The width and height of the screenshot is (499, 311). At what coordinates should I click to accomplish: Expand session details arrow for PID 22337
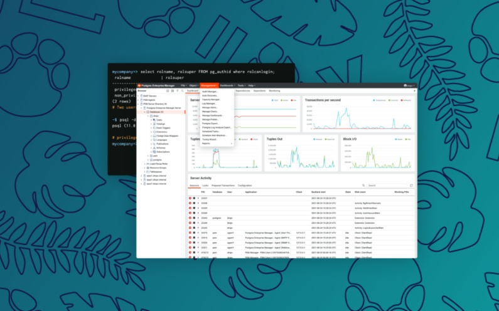[x=199, y=198]
